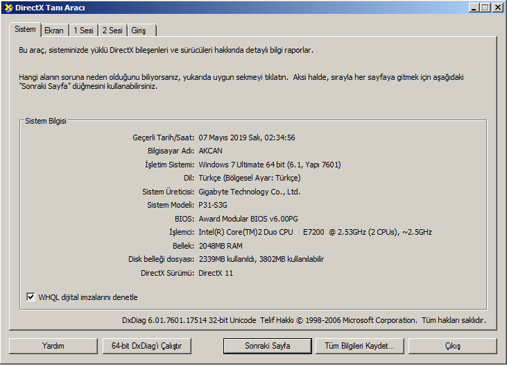
Task: Click the Yardım button
Action: [x=53, y=346]
